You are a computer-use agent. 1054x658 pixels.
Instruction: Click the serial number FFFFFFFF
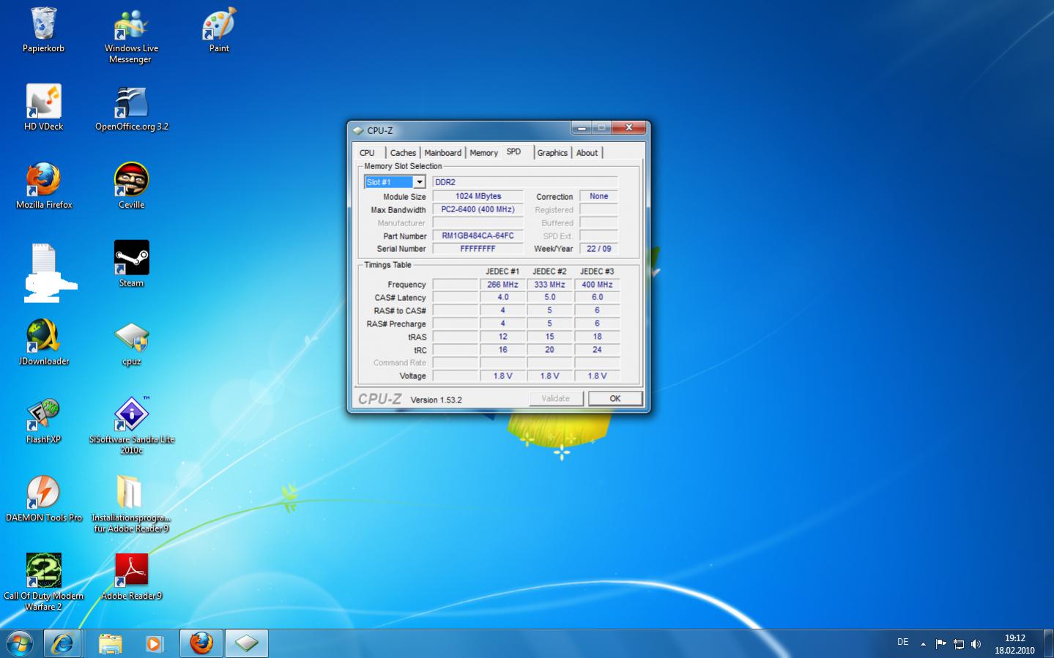[x=478, y=249]
